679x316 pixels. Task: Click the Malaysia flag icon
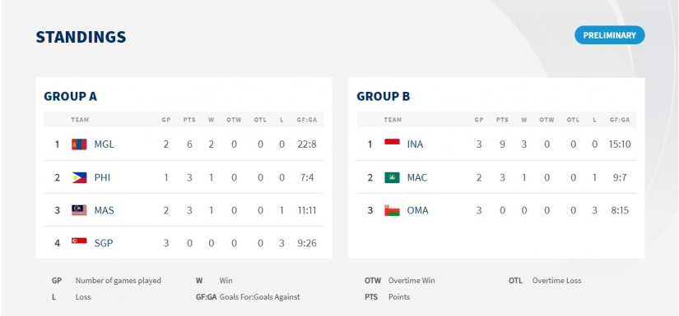coord(79,210)
